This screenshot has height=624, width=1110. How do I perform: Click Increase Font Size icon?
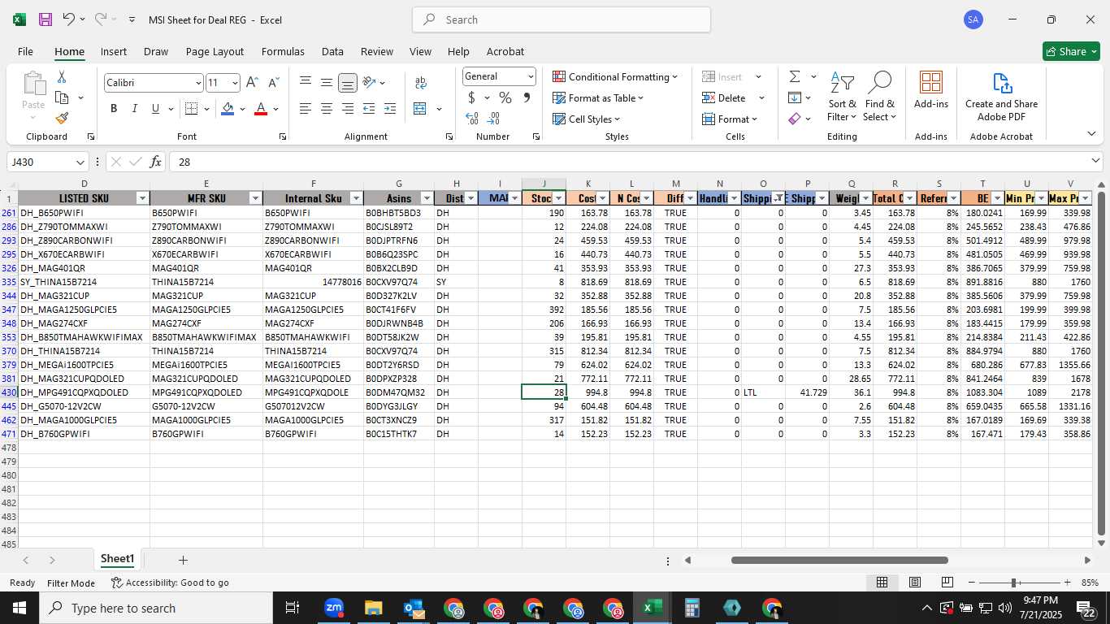(252, 83)
